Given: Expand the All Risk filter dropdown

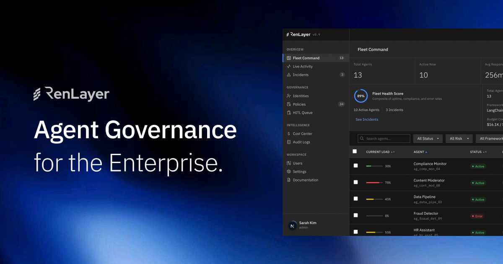Looking at the screenshot, I should click(x=459, y=138).
